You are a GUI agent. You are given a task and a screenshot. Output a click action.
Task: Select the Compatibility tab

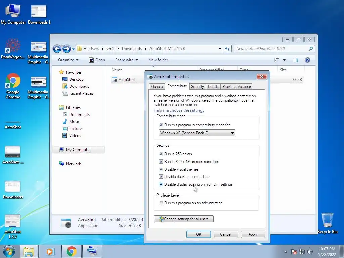point(177,86)
